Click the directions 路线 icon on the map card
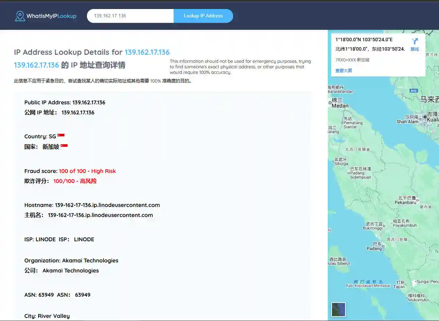This screenshot has width=439, height=321. point(415,43)
